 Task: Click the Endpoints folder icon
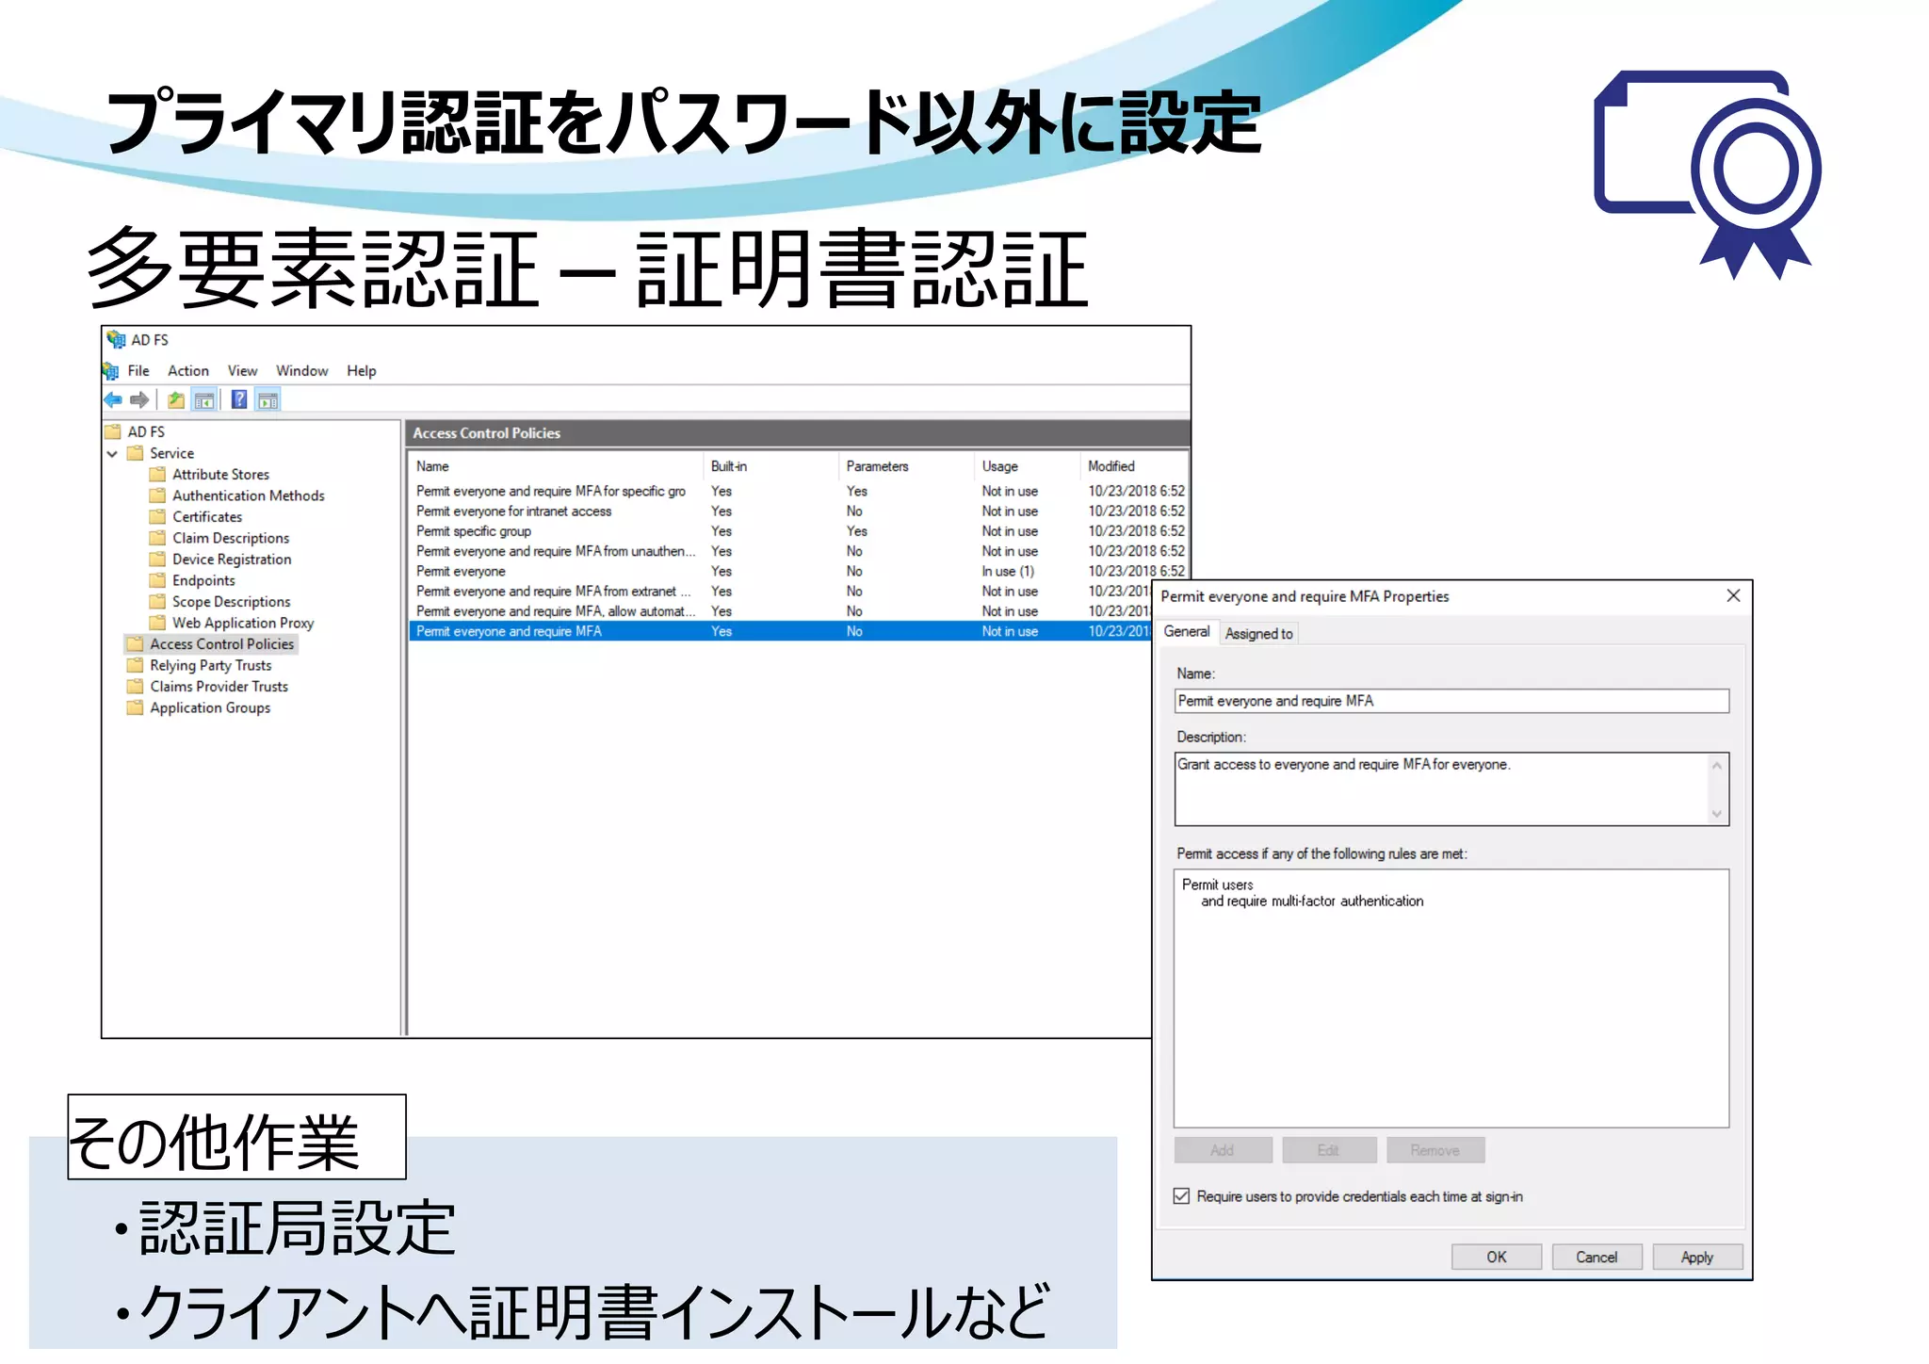click(157, 581)
